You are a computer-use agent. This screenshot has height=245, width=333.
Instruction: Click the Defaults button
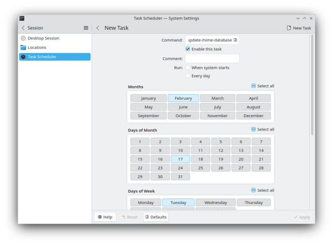156,217
